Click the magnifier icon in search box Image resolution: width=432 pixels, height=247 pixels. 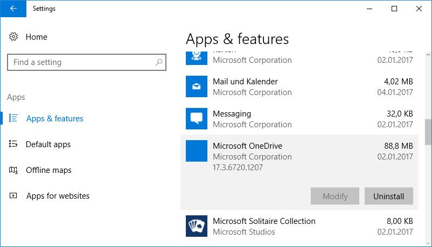[159, 62]
